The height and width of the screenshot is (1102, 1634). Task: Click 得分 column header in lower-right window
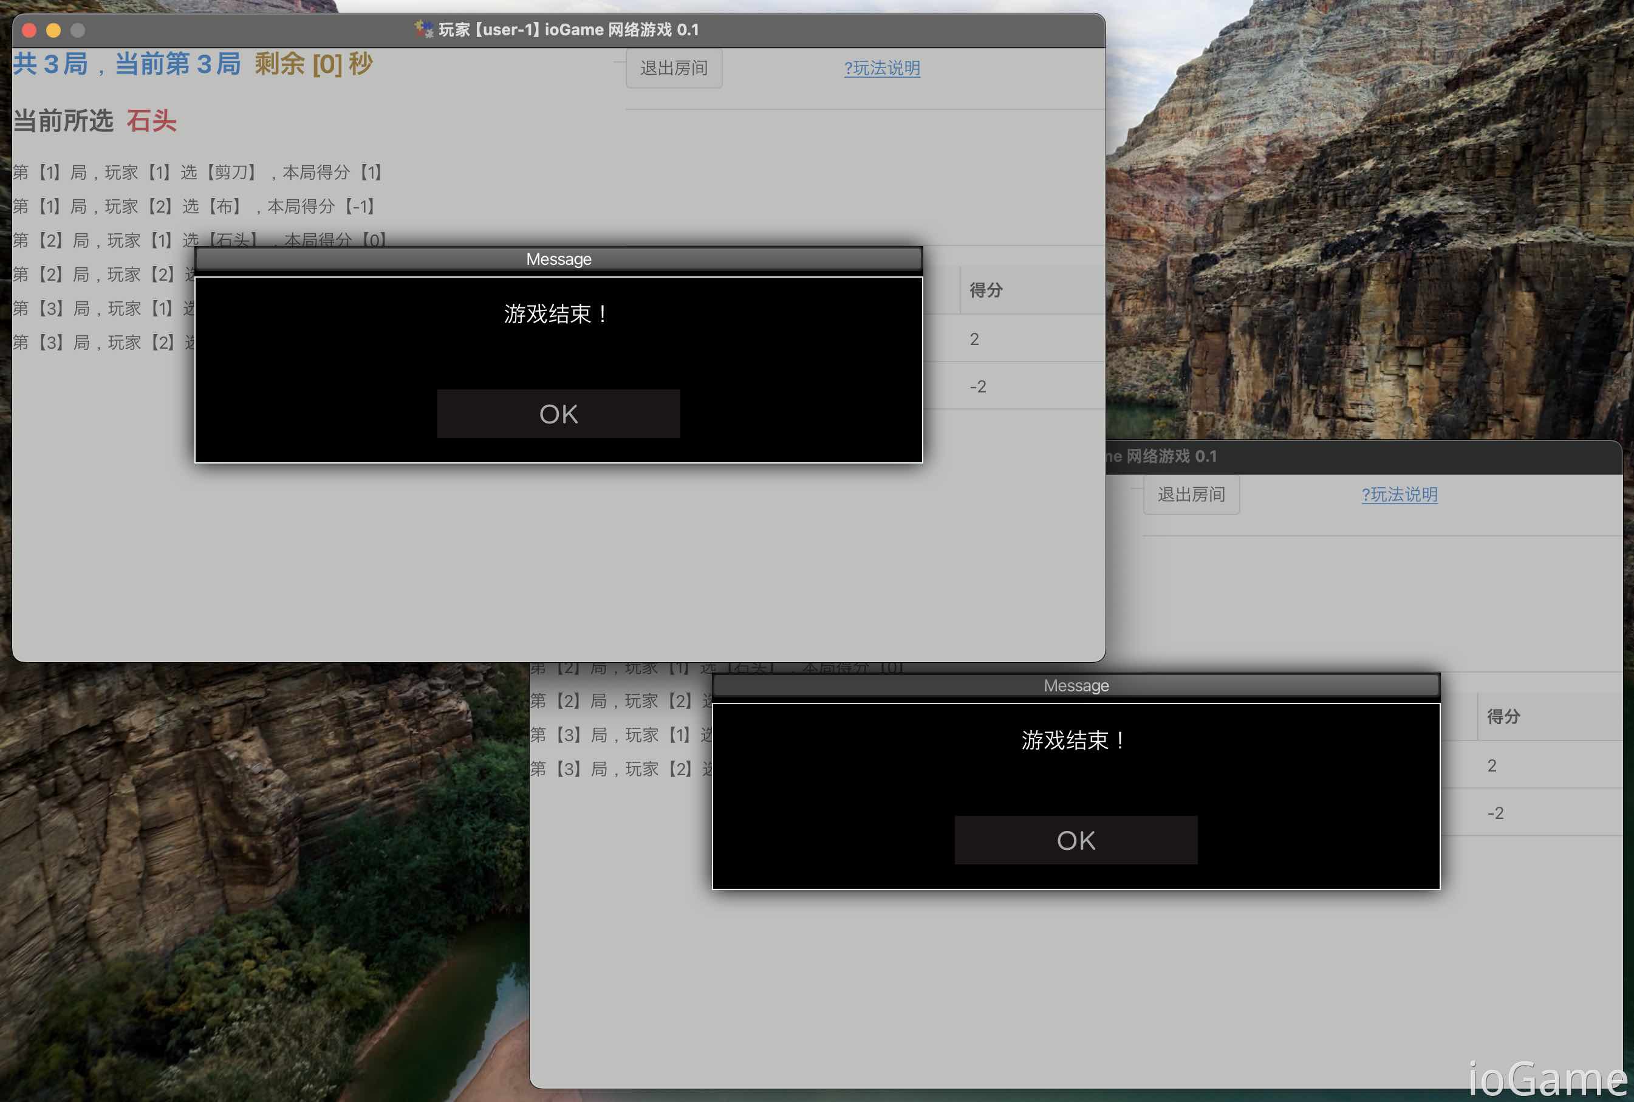pos(1503,717)
